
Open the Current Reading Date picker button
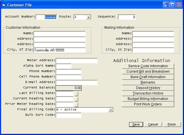tap(76, 99)
